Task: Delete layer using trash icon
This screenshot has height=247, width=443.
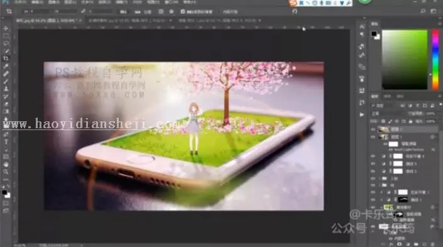Action: point(432,244)
